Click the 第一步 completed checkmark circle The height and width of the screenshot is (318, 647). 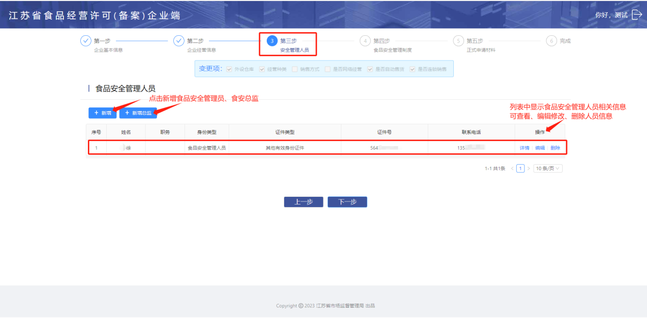coord(86,41)
